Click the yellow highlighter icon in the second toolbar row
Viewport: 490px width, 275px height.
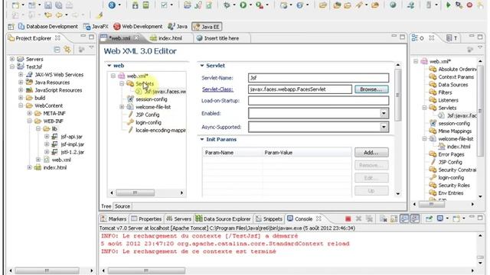coord(100,15)
